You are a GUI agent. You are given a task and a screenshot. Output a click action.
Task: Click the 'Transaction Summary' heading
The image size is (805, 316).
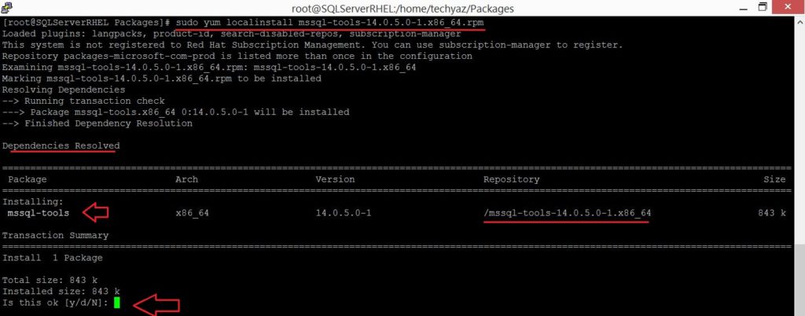tap(56, 236)
